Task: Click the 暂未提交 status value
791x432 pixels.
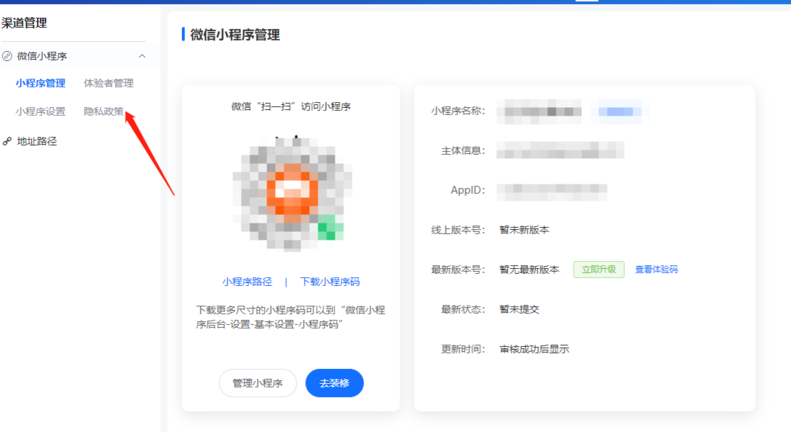Action: click(x=519, y=309)
